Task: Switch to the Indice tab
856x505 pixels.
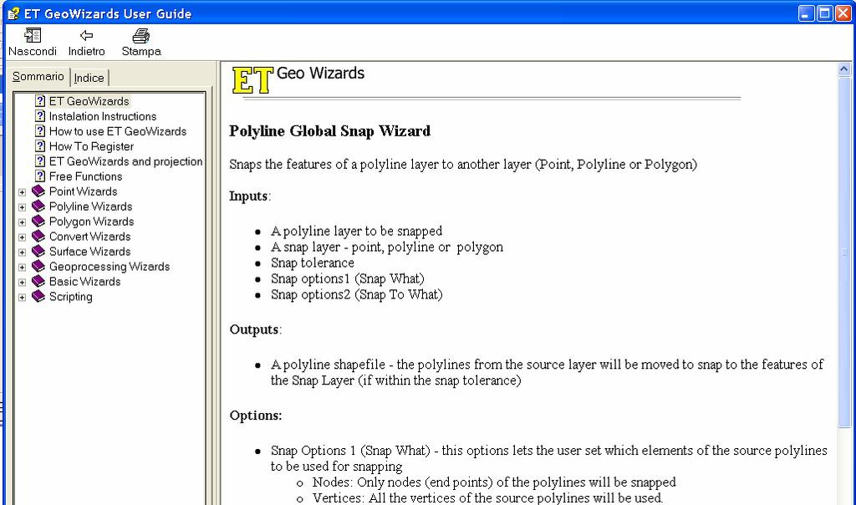Action: (89, 78)
